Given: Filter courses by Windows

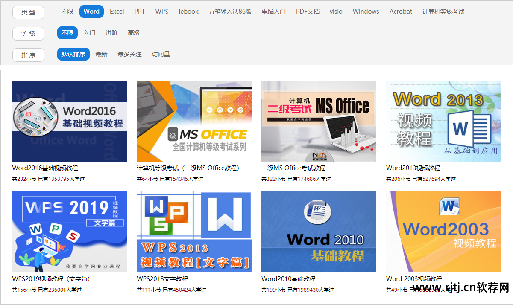Looking at the screenshot, I should click(x=366, y=12).
